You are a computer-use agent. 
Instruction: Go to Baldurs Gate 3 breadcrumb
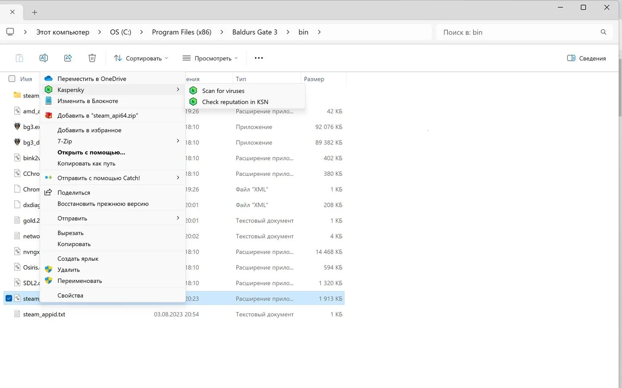click(x=255, y=32)
